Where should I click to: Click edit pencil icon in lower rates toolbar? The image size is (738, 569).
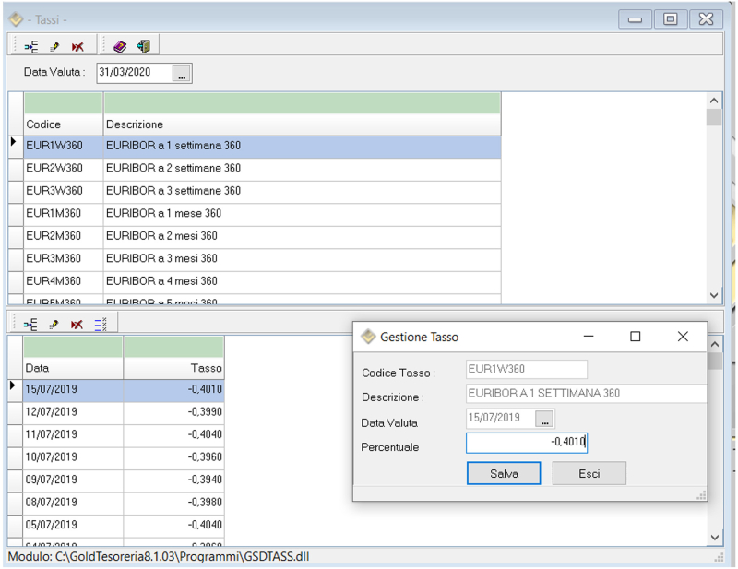pos(54,324)
